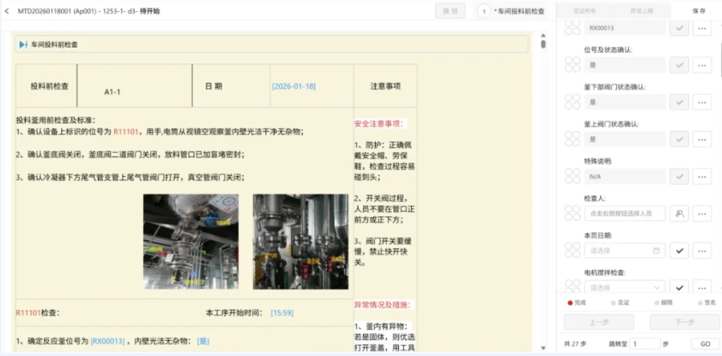Open the 电机搅拌检查 dropdown
This screenshot has height=356, width=722.
[x=625, y=287]
